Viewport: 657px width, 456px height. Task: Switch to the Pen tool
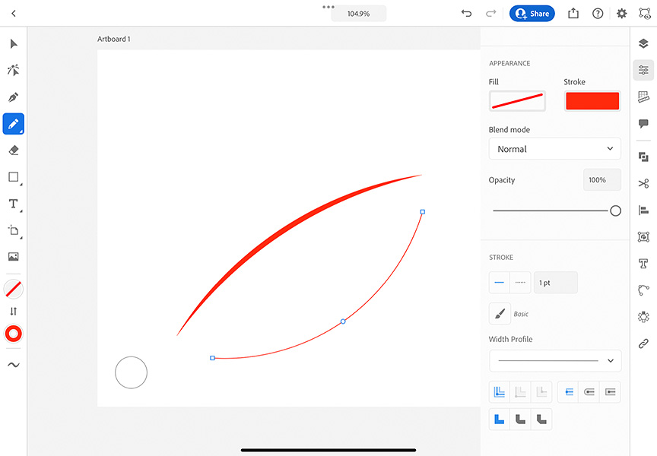[13, 97]
